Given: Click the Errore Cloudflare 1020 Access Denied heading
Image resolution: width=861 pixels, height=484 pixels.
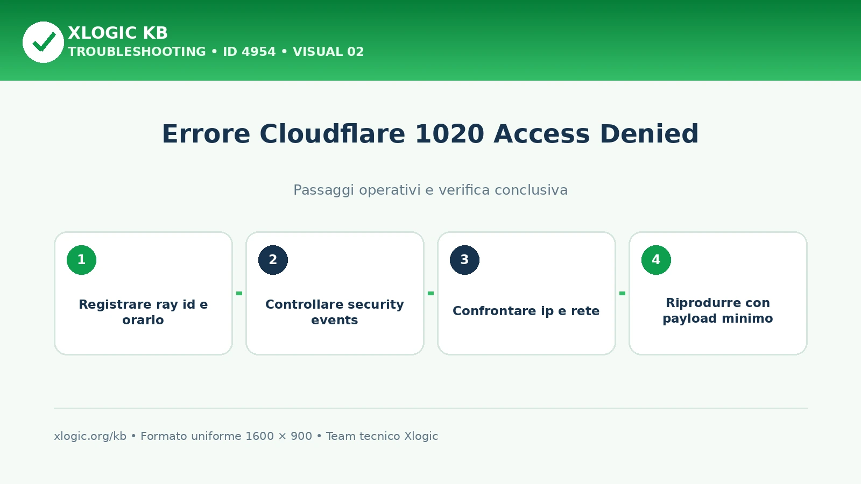Looking at the screenshot, I should click(430, 133).
